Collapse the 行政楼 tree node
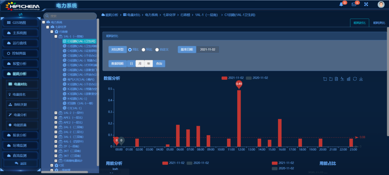 pyautogui.click(x=52, y=32)
